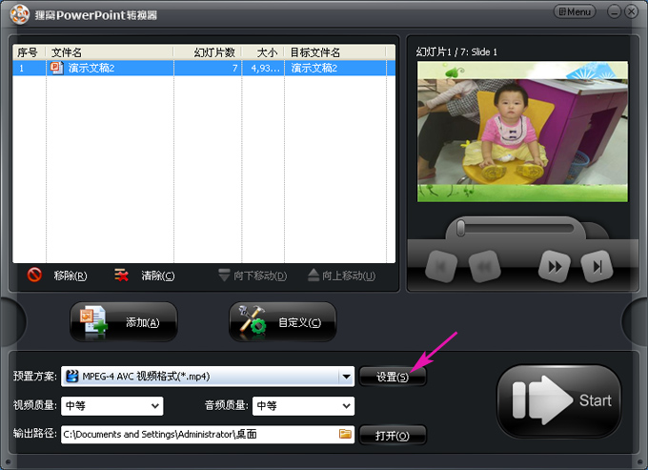
Task: Click the Add (添加) presentation button
Action: pyautogui.click(x=124, y=321)
